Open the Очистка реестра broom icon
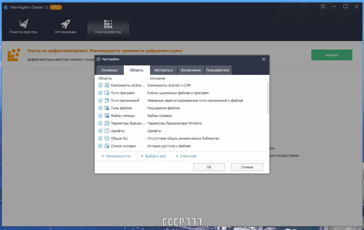The width and height of the screenshot is (364, 230). tap(23, 24)
